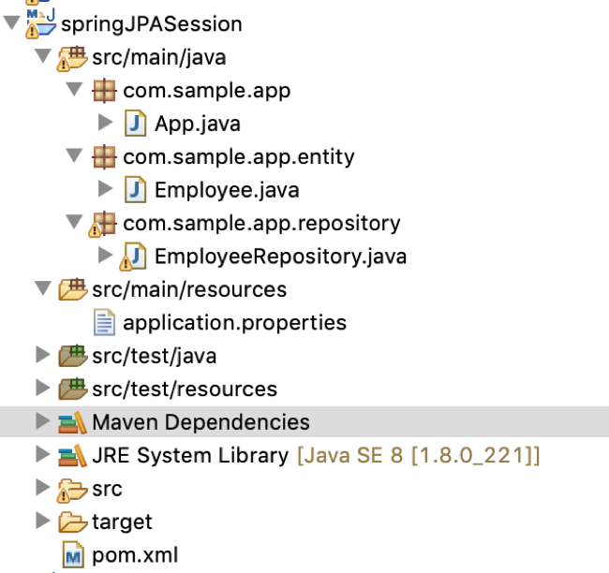Screen dimensions: 609x573
Task: Click the [Java SE 8 [1.8.0_221]] text
Action: (x=419, y=456)
